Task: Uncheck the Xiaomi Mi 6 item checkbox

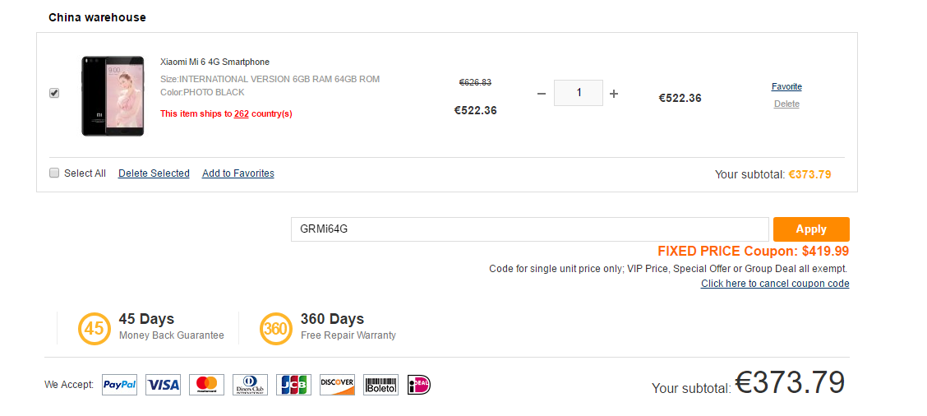Action: coord(53,94)
